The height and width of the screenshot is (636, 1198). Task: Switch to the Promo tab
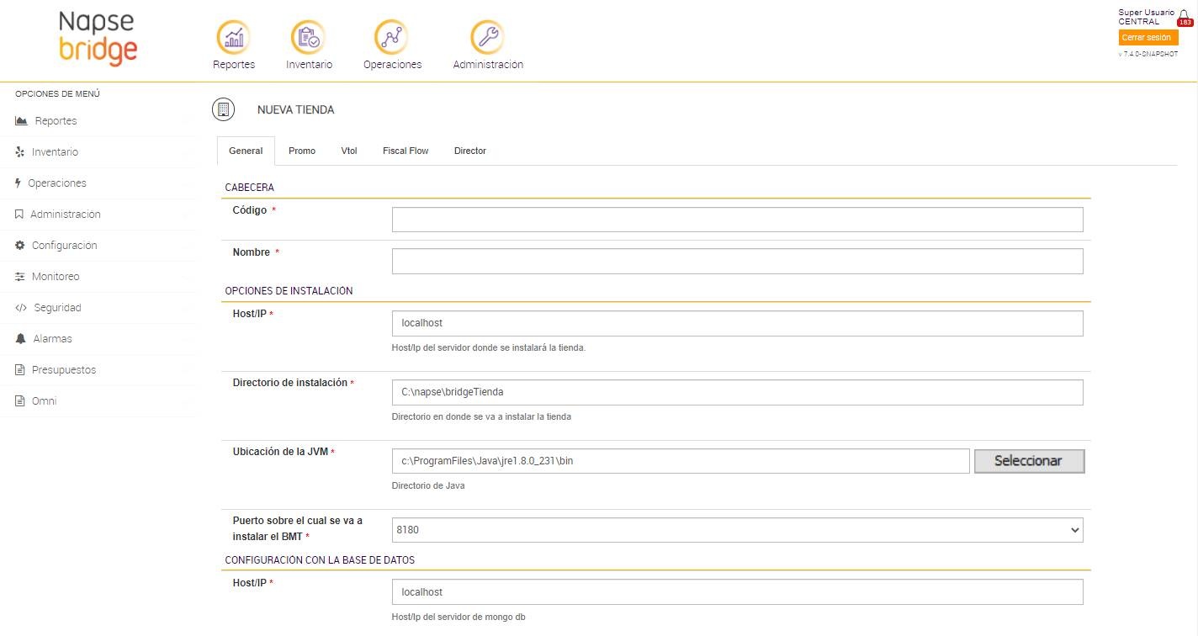(302, 151)
